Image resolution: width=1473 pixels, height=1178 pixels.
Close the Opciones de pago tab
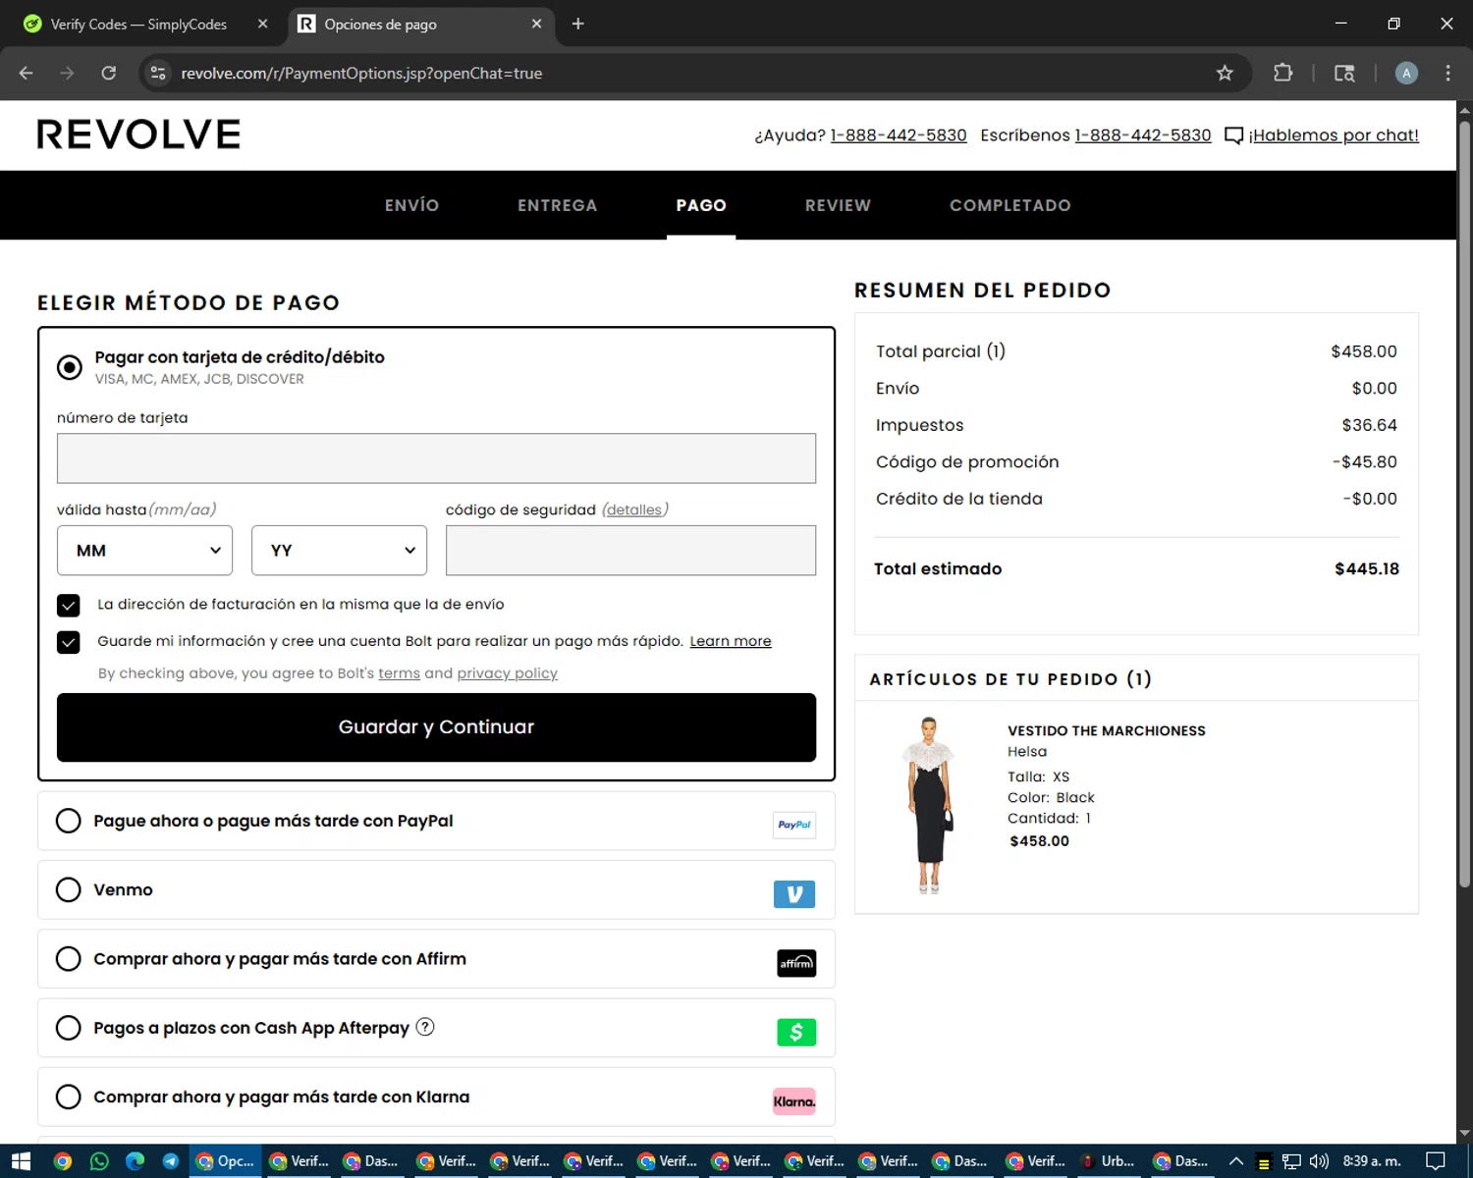536,24
